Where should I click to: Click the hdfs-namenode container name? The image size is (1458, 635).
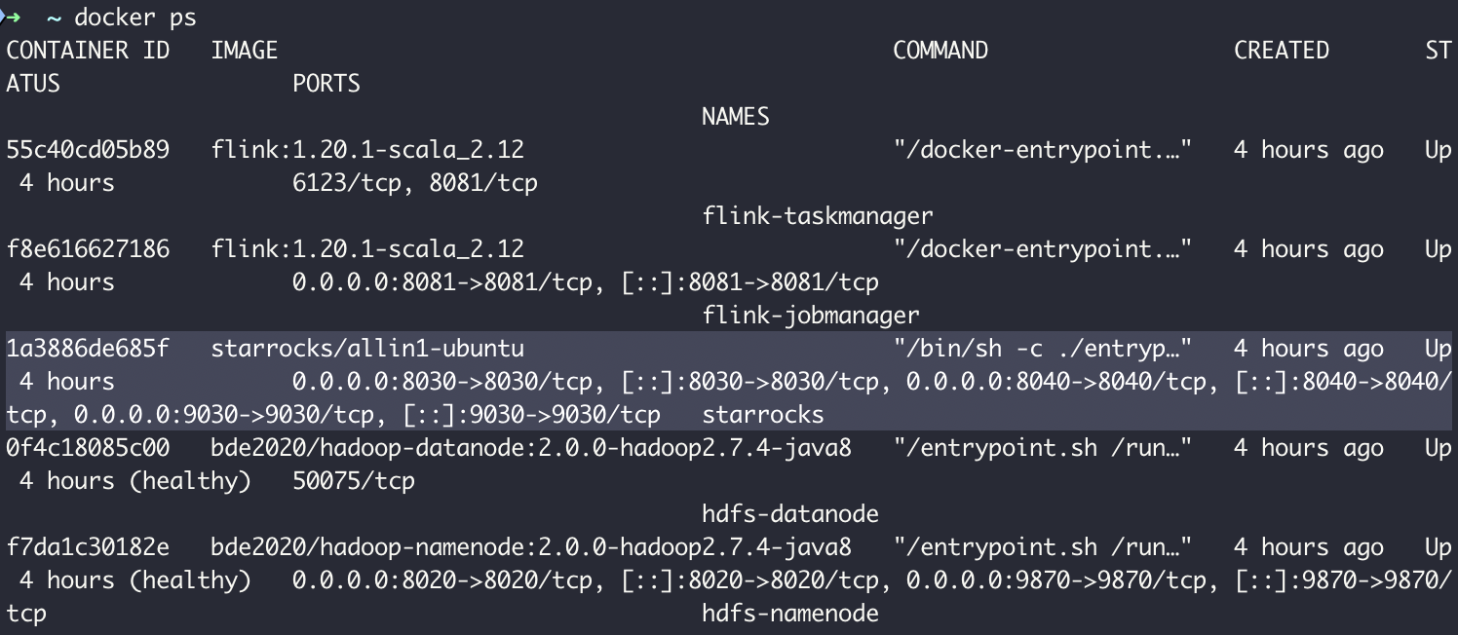pos(790,613)
